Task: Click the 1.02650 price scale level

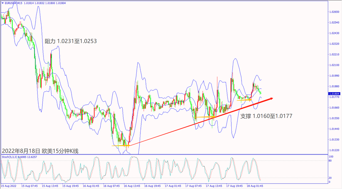Action: click(x=334, y=12)
